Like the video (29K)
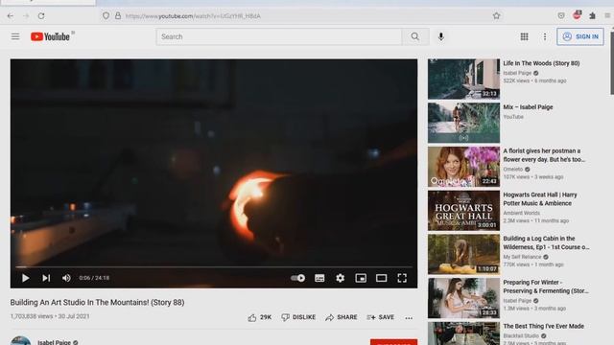 [260, 317]
